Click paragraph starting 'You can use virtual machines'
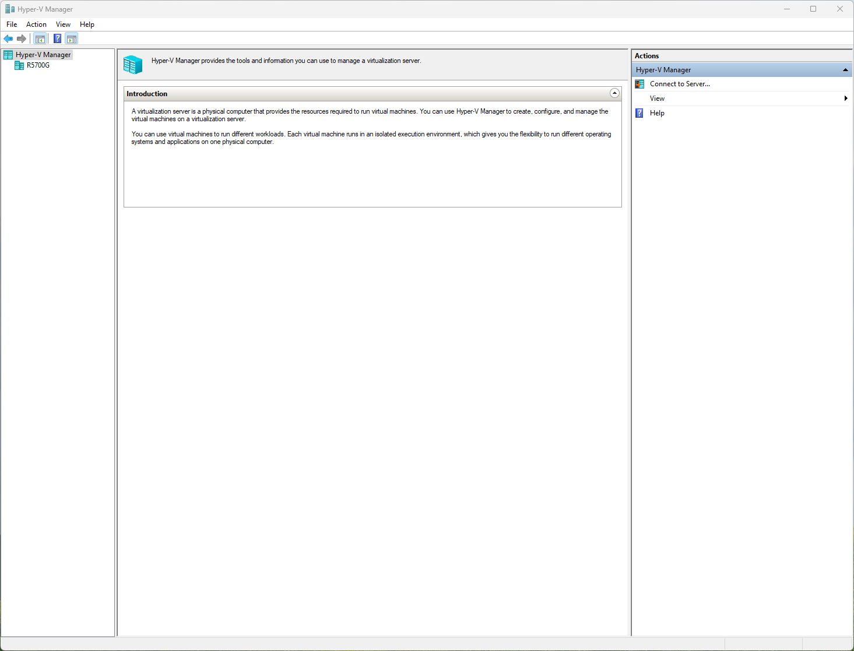This screenshot has width=854, height=651. point(371,138)
